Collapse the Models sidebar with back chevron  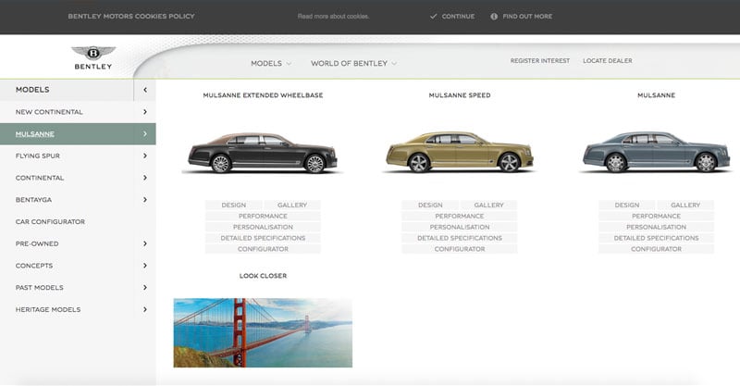145,89
